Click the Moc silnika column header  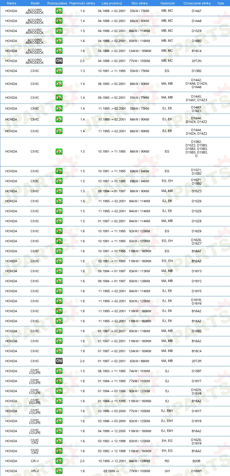[140, 3]
